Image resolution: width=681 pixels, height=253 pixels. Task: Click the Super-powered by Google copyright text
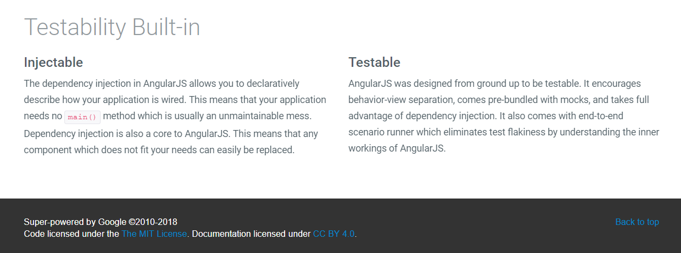tap(101, 222)
